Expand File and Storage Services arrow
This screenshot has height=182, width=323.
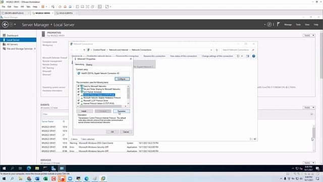[35, 49]
